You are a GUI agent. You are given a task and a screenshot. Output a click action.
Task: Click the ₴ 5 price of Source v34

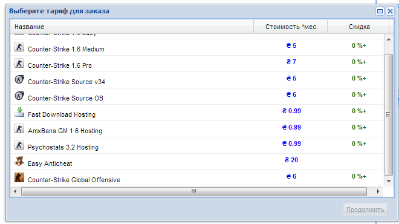291,78
